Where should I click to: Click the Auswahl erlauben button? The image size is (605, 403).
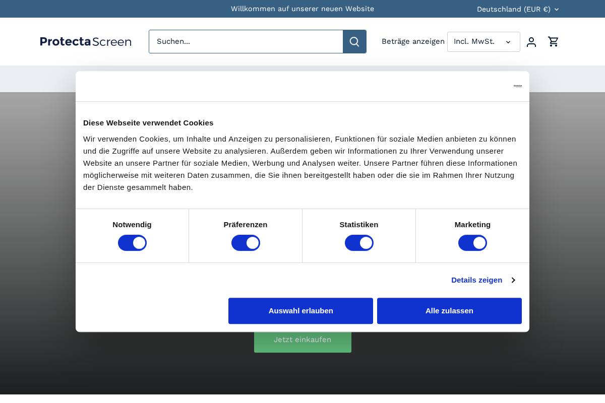pos(300,311)
